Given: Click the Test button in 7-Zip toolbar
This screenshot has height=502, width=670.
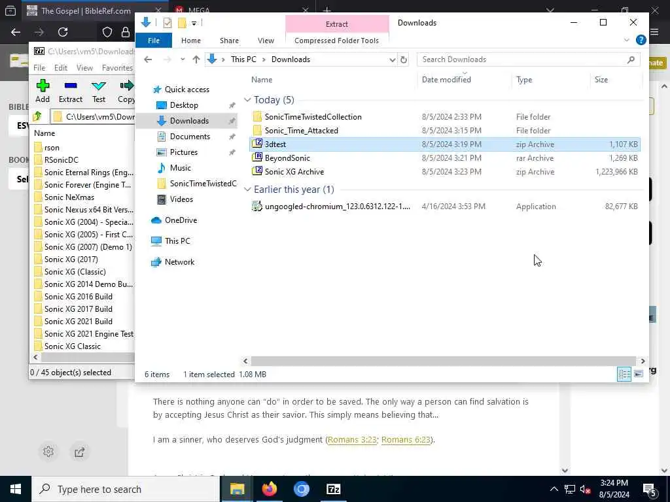Looking at the screenshot, I should coord(99,91).
